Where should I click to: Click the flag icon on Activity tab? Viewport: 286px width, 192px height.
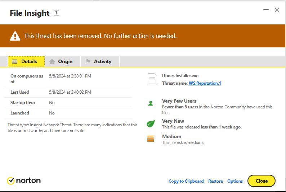tap(88, 61)
